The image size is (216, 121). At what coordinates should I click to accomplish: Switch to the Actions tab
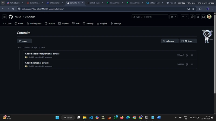pos(50,23)
